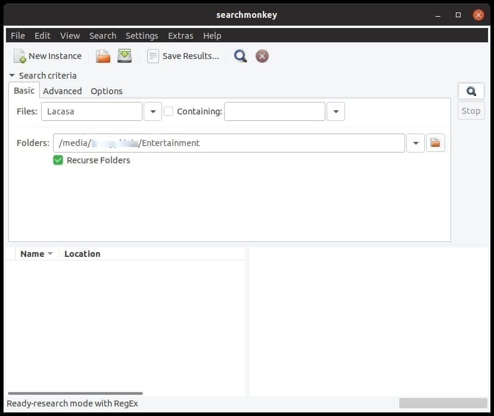Click the large search magnifier button
The width and height of the screenshot is (494, 416).
471,91
